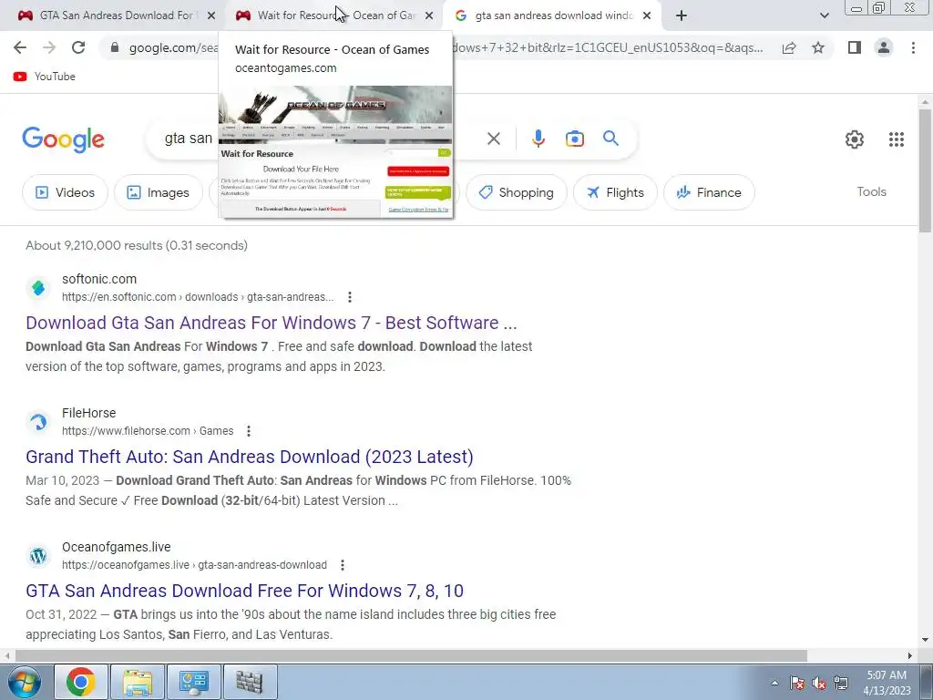Open a new tab with plus button
Viewport: 933px width, 700px height.
[682, 15]
